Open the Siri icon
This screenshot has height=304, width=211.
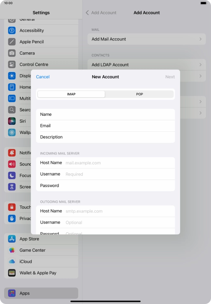[12, 121]
